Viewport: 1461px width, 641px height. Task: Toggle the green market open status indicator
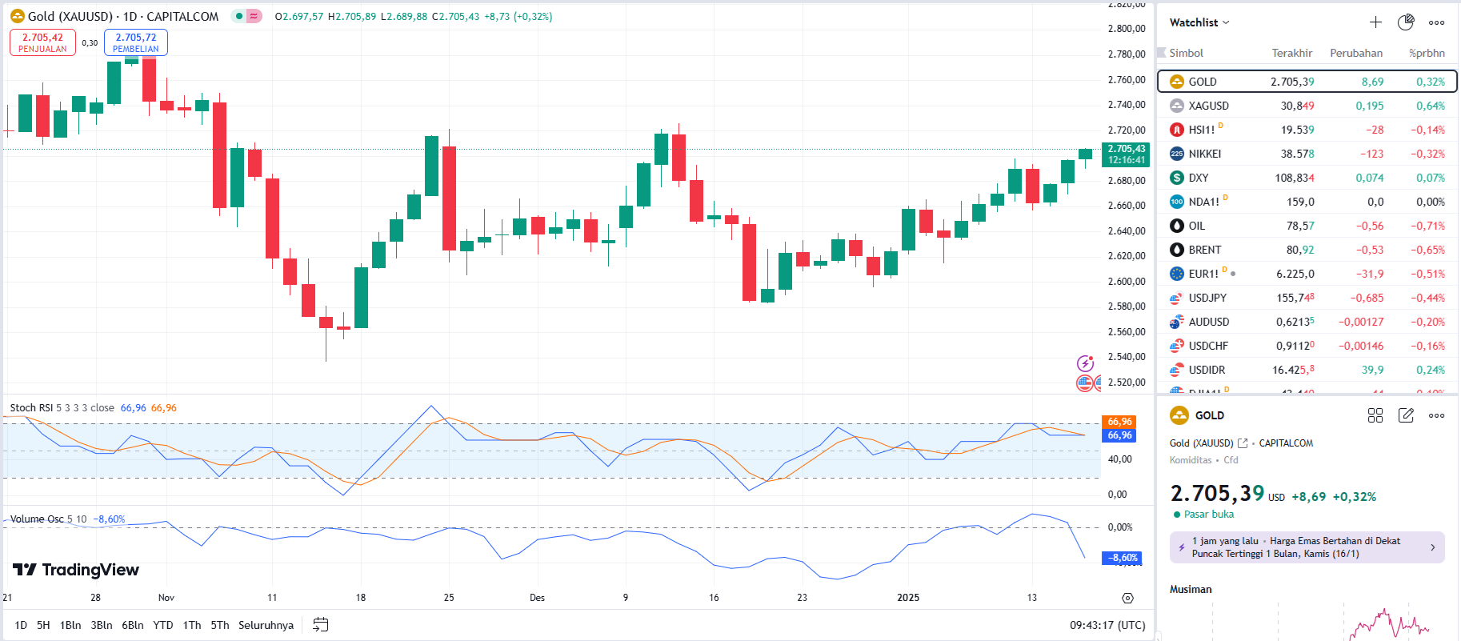(239, 16)
